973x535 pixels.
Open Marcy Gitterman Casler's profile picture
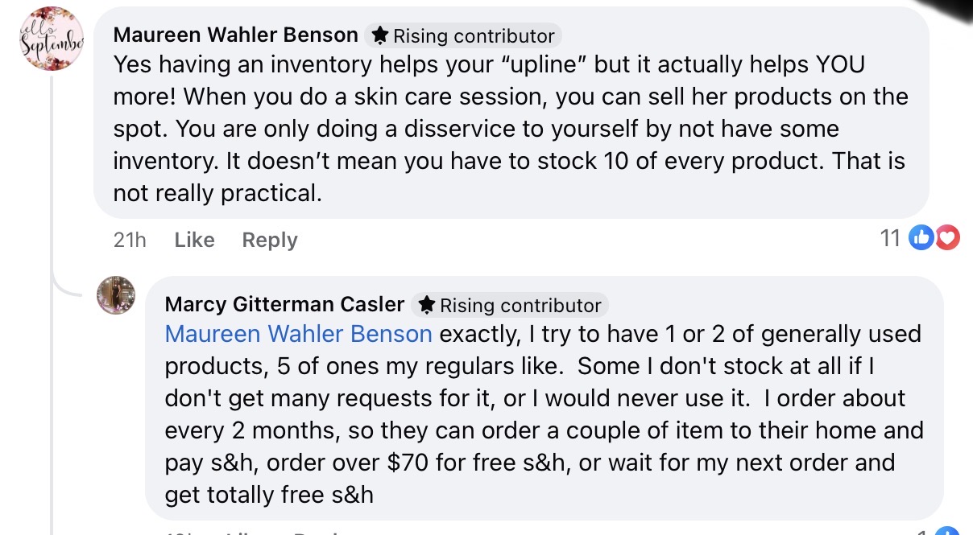[x=116, y=294]
